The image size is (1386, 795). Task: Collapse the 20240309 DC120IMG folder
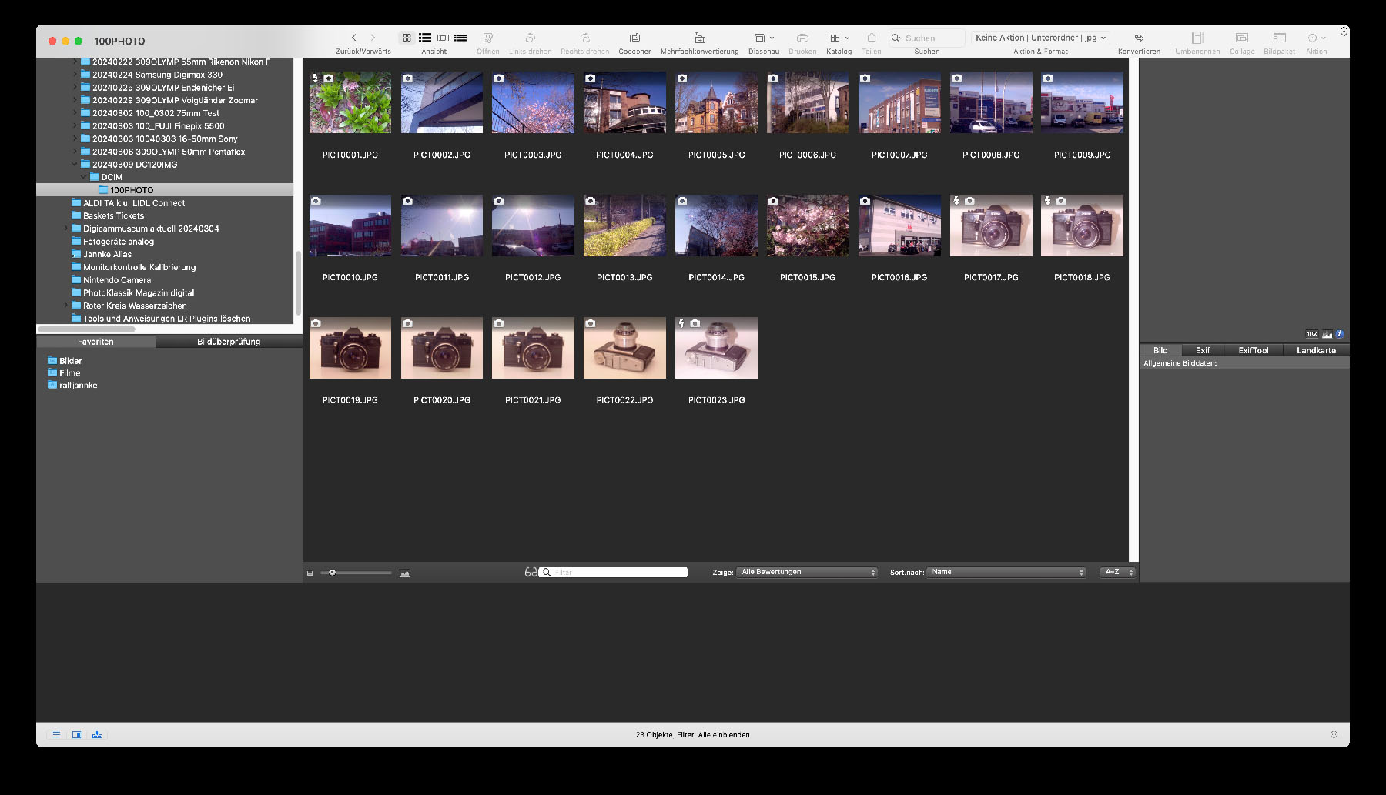click(75, 164)
